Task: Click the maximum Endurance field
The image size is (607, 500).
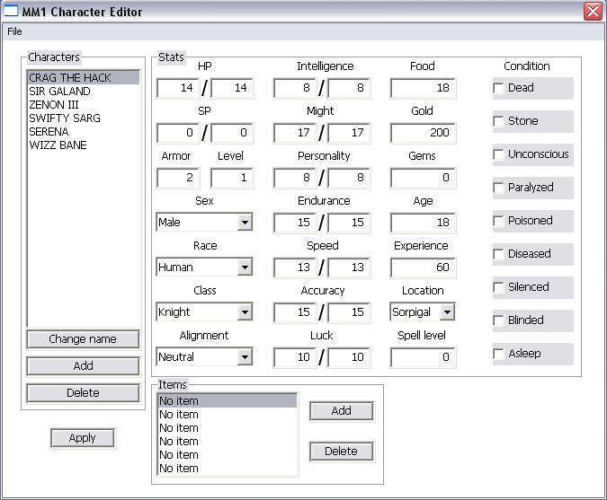Action: click(x=349, y=223)
